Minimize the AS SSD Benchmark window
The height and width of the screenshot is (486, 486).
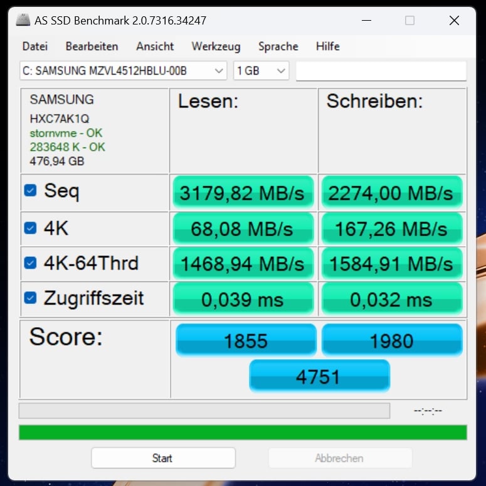pyautogui.click(x=366, y=20)
